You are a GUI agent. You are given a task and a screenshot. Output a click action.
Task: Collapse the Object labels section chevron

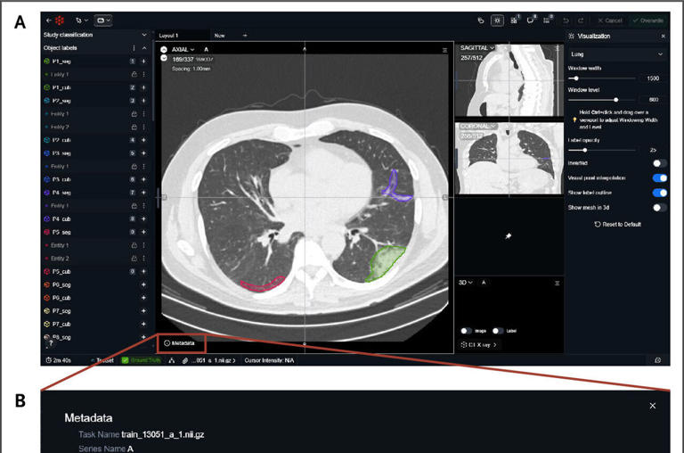[x=144, y=48]
